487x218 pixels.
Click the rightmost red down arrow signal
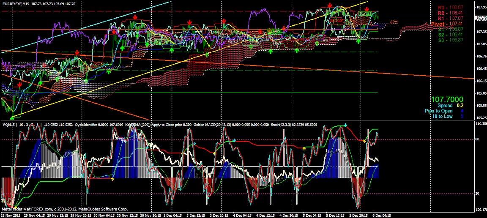367,9
